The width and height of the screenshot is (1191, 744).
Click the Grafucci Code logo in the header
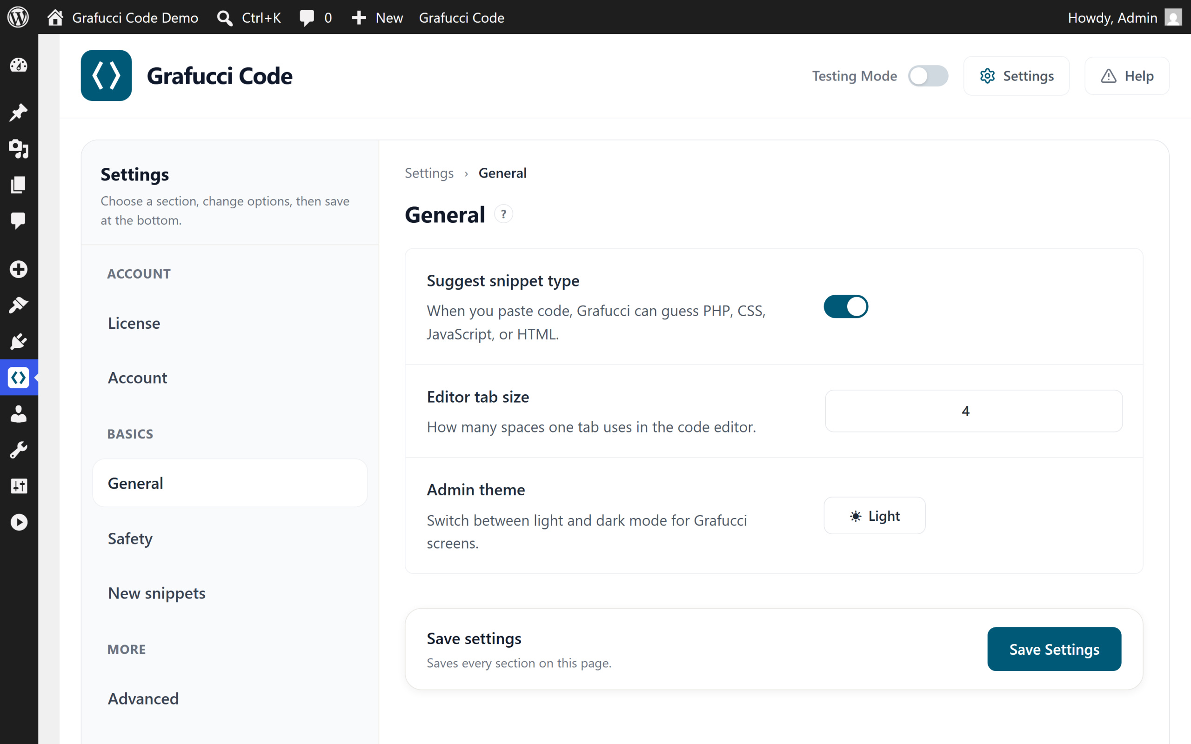[106, 75]
